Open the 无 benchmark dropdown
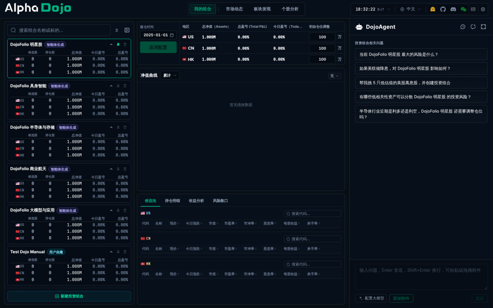The image size is (493, 308). click(335, 76)
